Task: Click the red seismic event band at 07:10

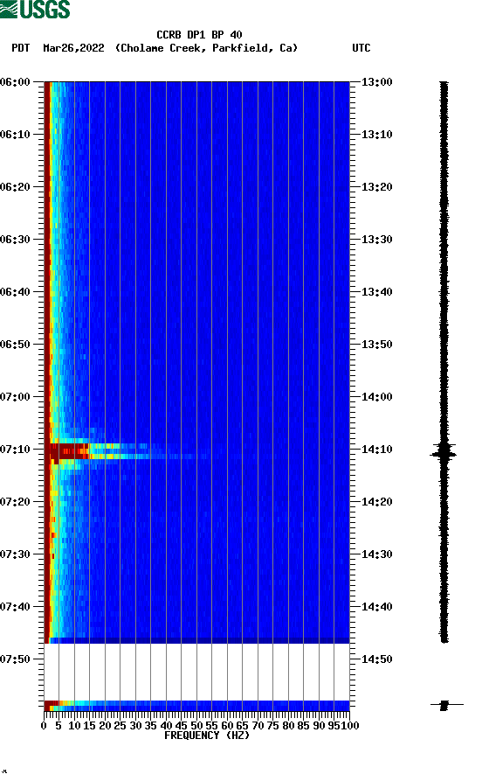Action: (70, 451)
